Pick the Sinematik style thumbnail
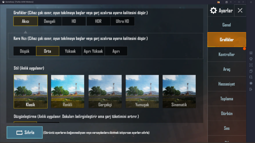255x143 pixels. tap(179, 91)
